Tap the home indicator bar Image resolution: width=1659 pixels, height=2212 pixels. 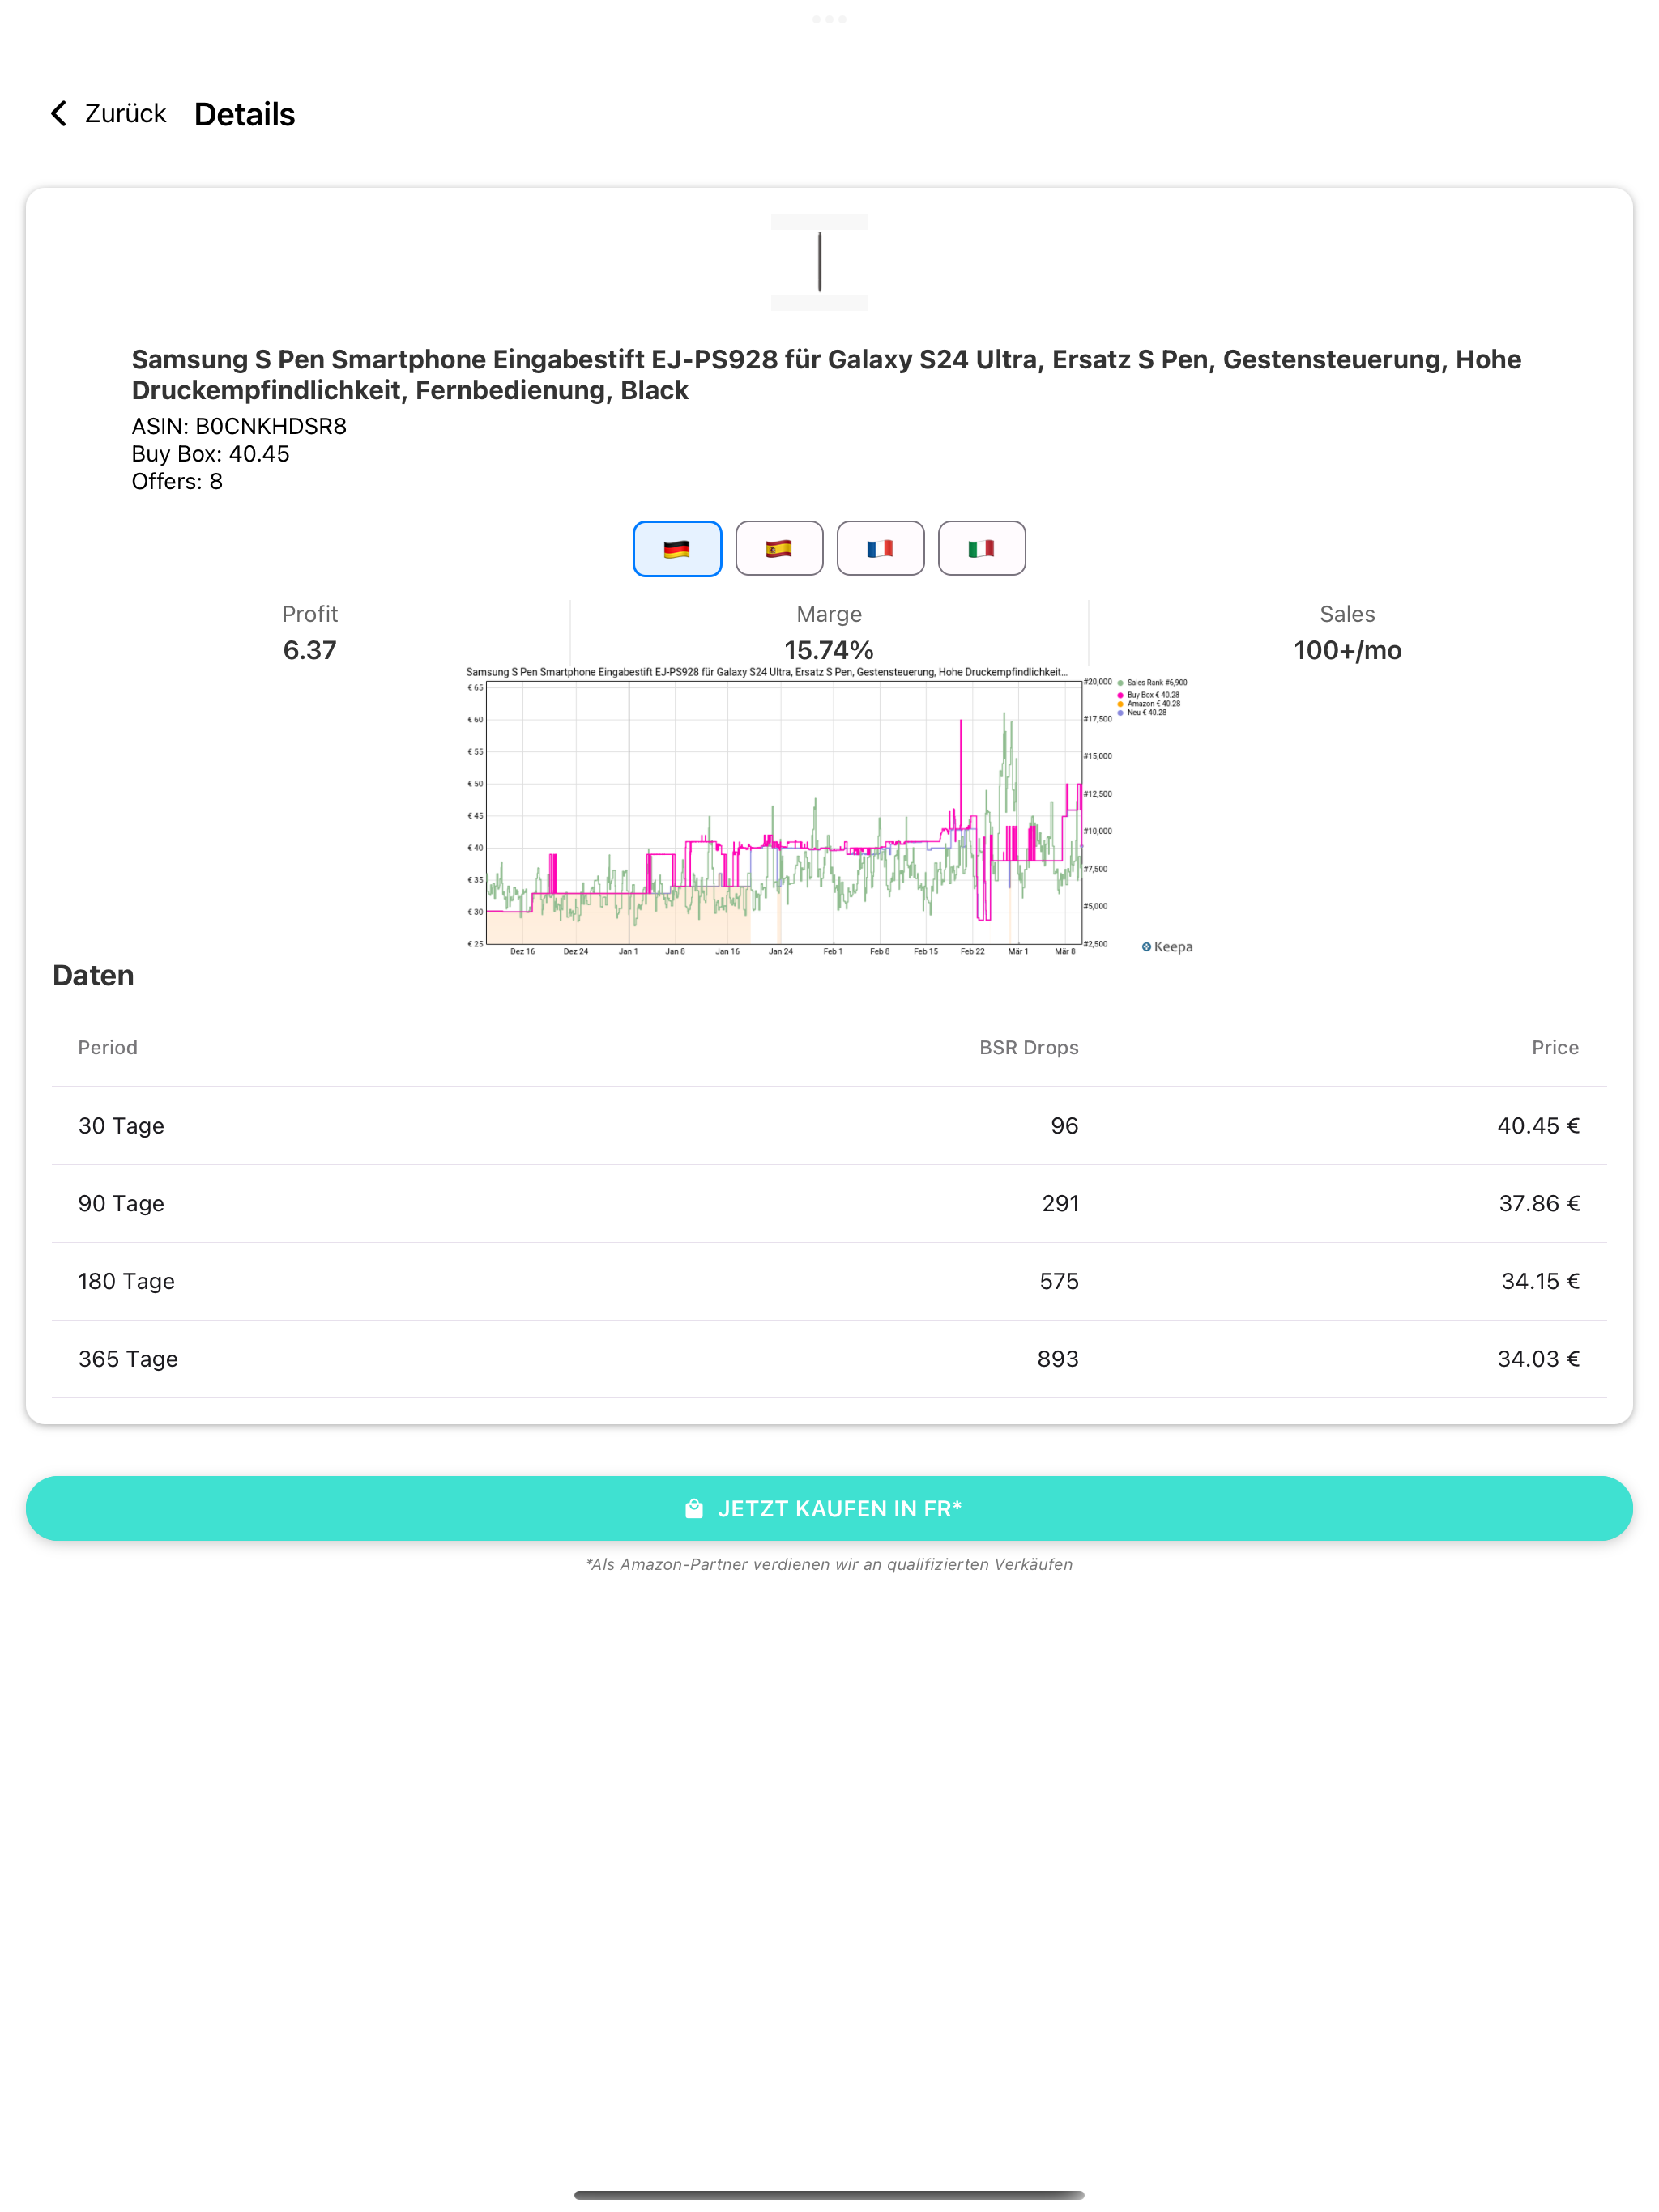829,2195
